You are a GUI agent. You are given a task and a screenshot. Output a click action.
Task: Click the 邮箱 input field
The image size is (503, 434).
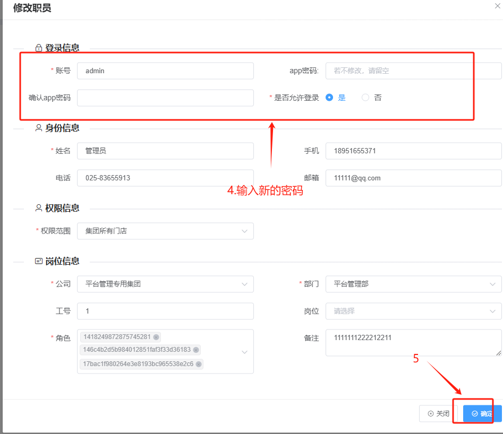(413, 178)
